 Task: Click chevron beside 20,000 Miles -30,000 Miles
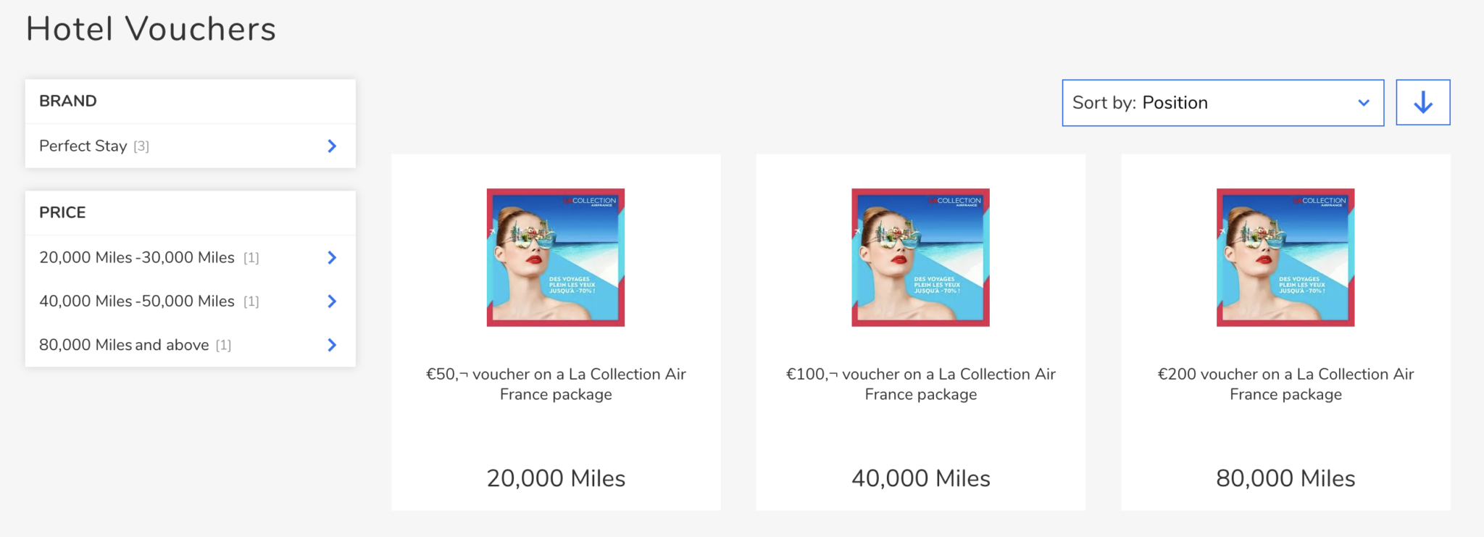click(x=332, y=257)
